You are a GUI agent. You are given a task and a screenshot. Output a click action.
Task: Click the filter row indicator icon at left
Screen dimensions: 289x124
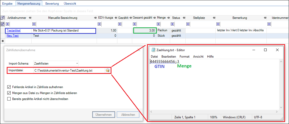click(3, 24)
